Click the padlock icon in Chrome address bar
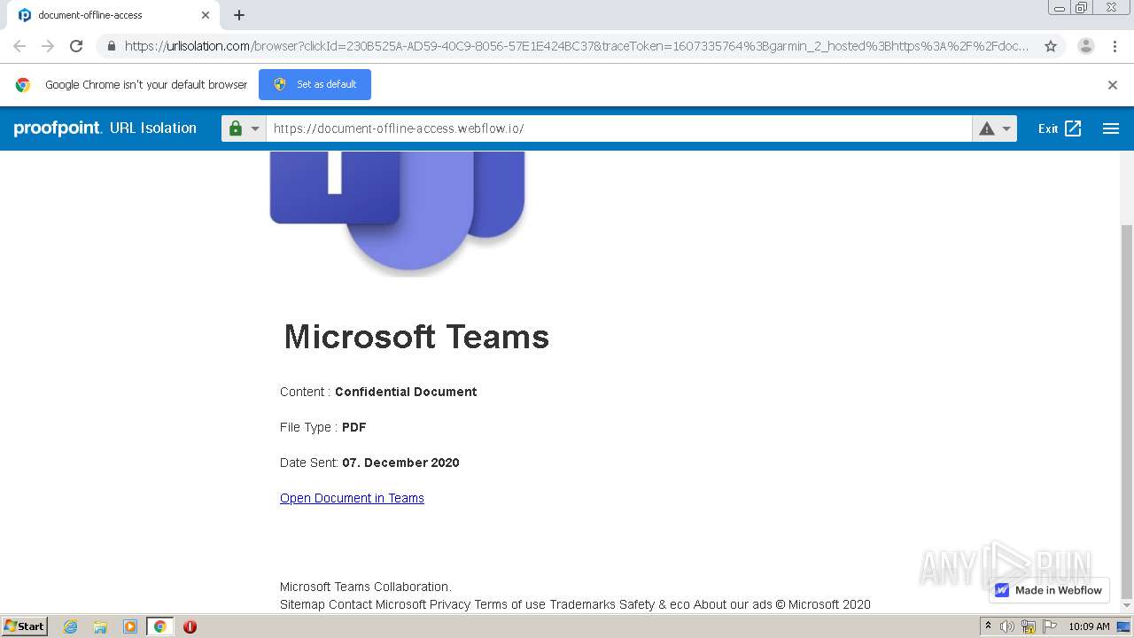Viewport: 1134px width, 638px height. [x=111, y=46]
